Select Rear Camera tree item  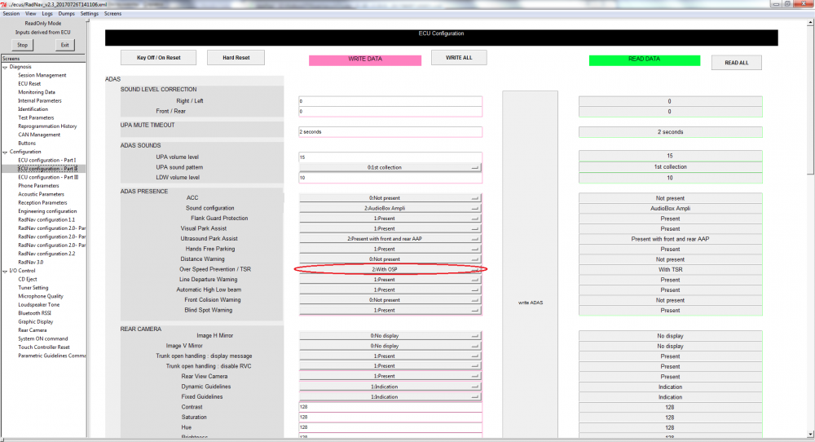tap(33, 331)
